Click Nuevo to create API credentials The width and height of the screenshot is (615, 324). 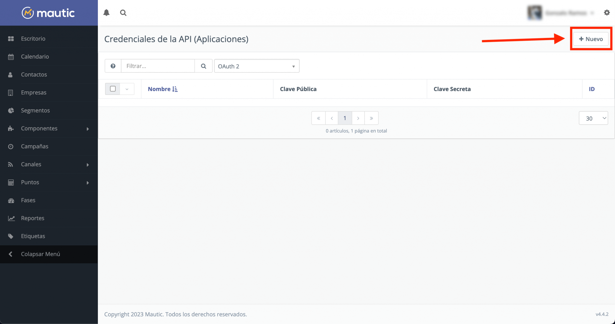pyautogui.click(x=590, y=39)
